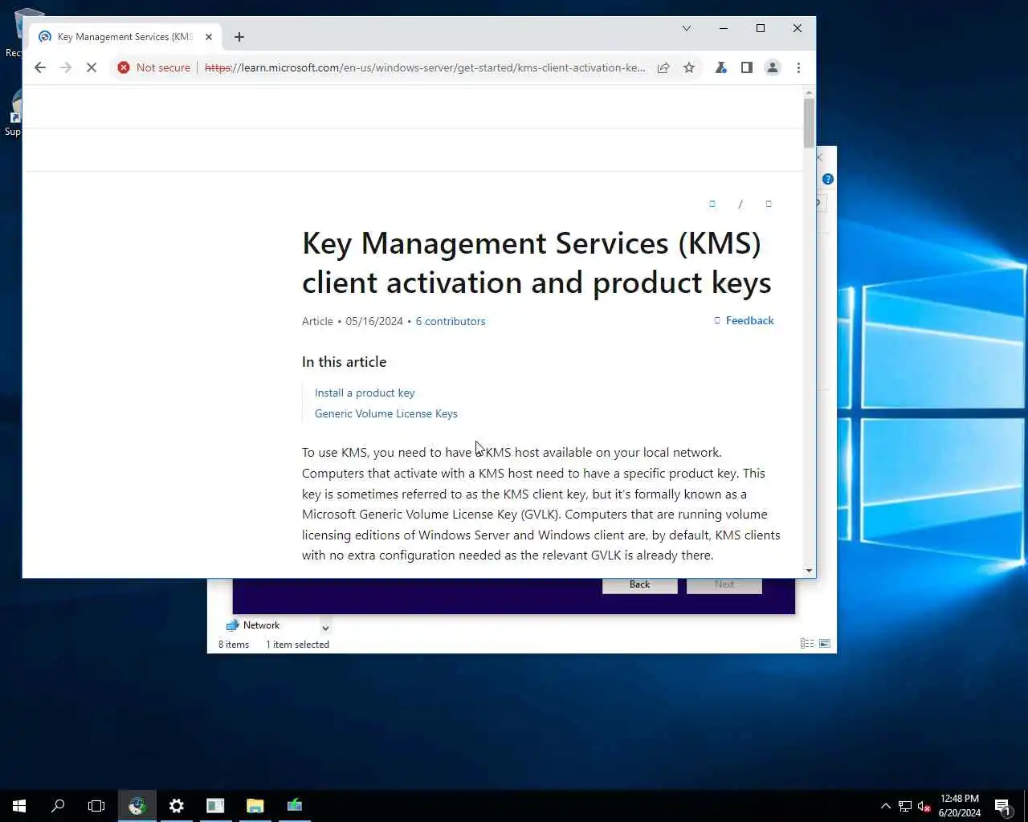Click the "In this article" heading
The image size is (1028, 822).
(x=344, y=362)
